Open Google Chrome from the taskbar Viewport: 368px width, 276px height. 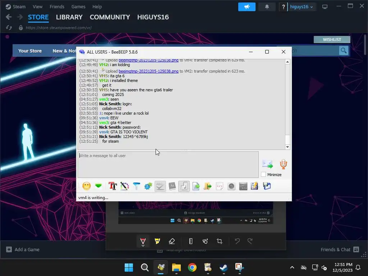coord(192,267)
